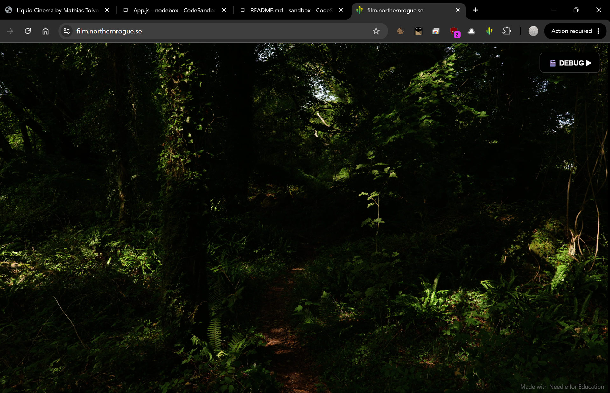The height and width of the screenshot is (393, 610).
Task: Reload the current page
Action: 28,31
